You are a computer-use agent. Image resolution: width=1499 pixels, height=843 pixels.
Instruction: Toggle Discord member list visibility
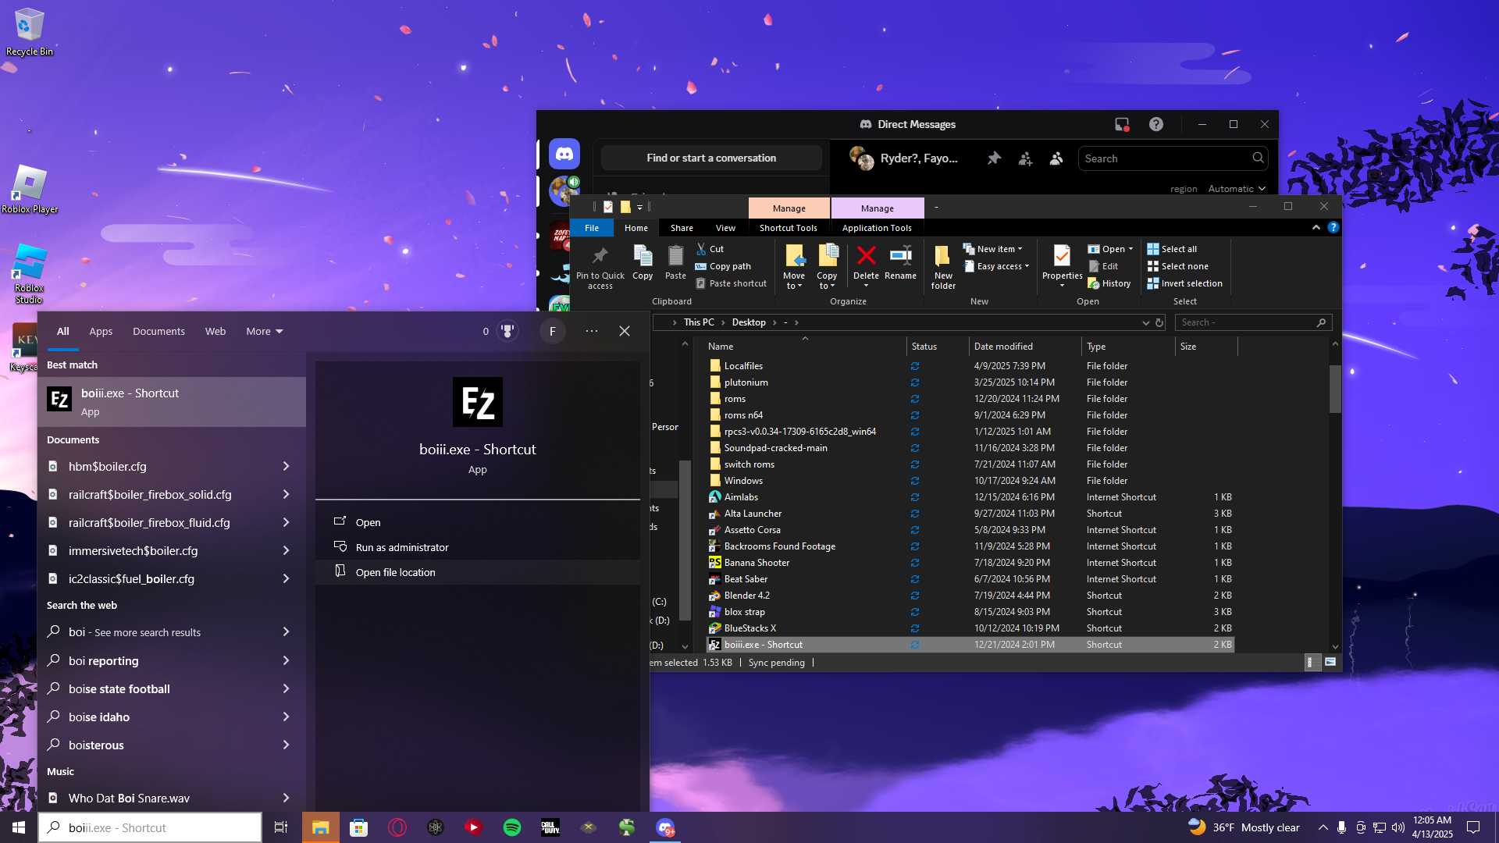coord(1056,158)
